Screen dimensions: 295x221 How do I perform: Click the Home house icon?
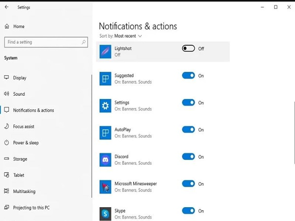point(7,26)
